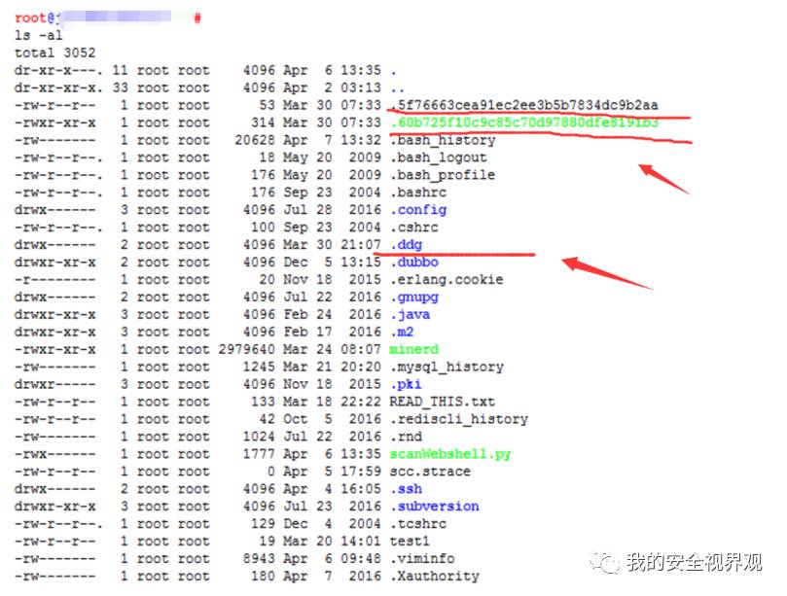Click the test1 file name
The image size is (787, 596).
[410, 542]
